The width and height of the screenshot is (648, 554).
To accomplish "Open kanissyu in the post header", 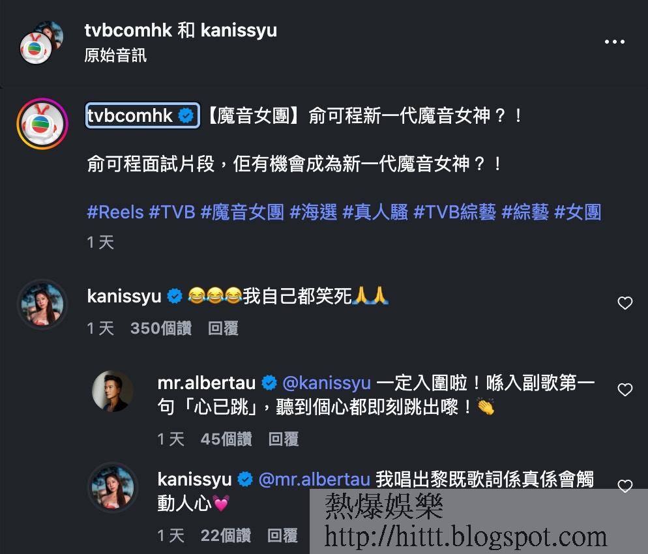I will 239,31.
